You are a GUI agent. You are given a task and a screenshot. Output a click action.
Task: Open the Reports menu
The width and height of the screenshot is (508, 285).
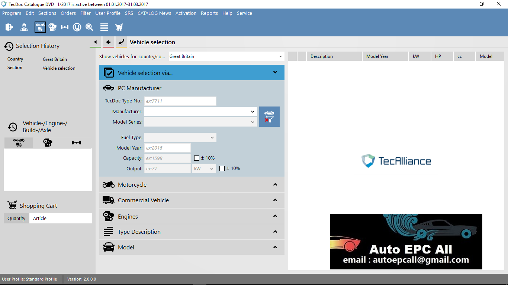(x=209, y=13)
